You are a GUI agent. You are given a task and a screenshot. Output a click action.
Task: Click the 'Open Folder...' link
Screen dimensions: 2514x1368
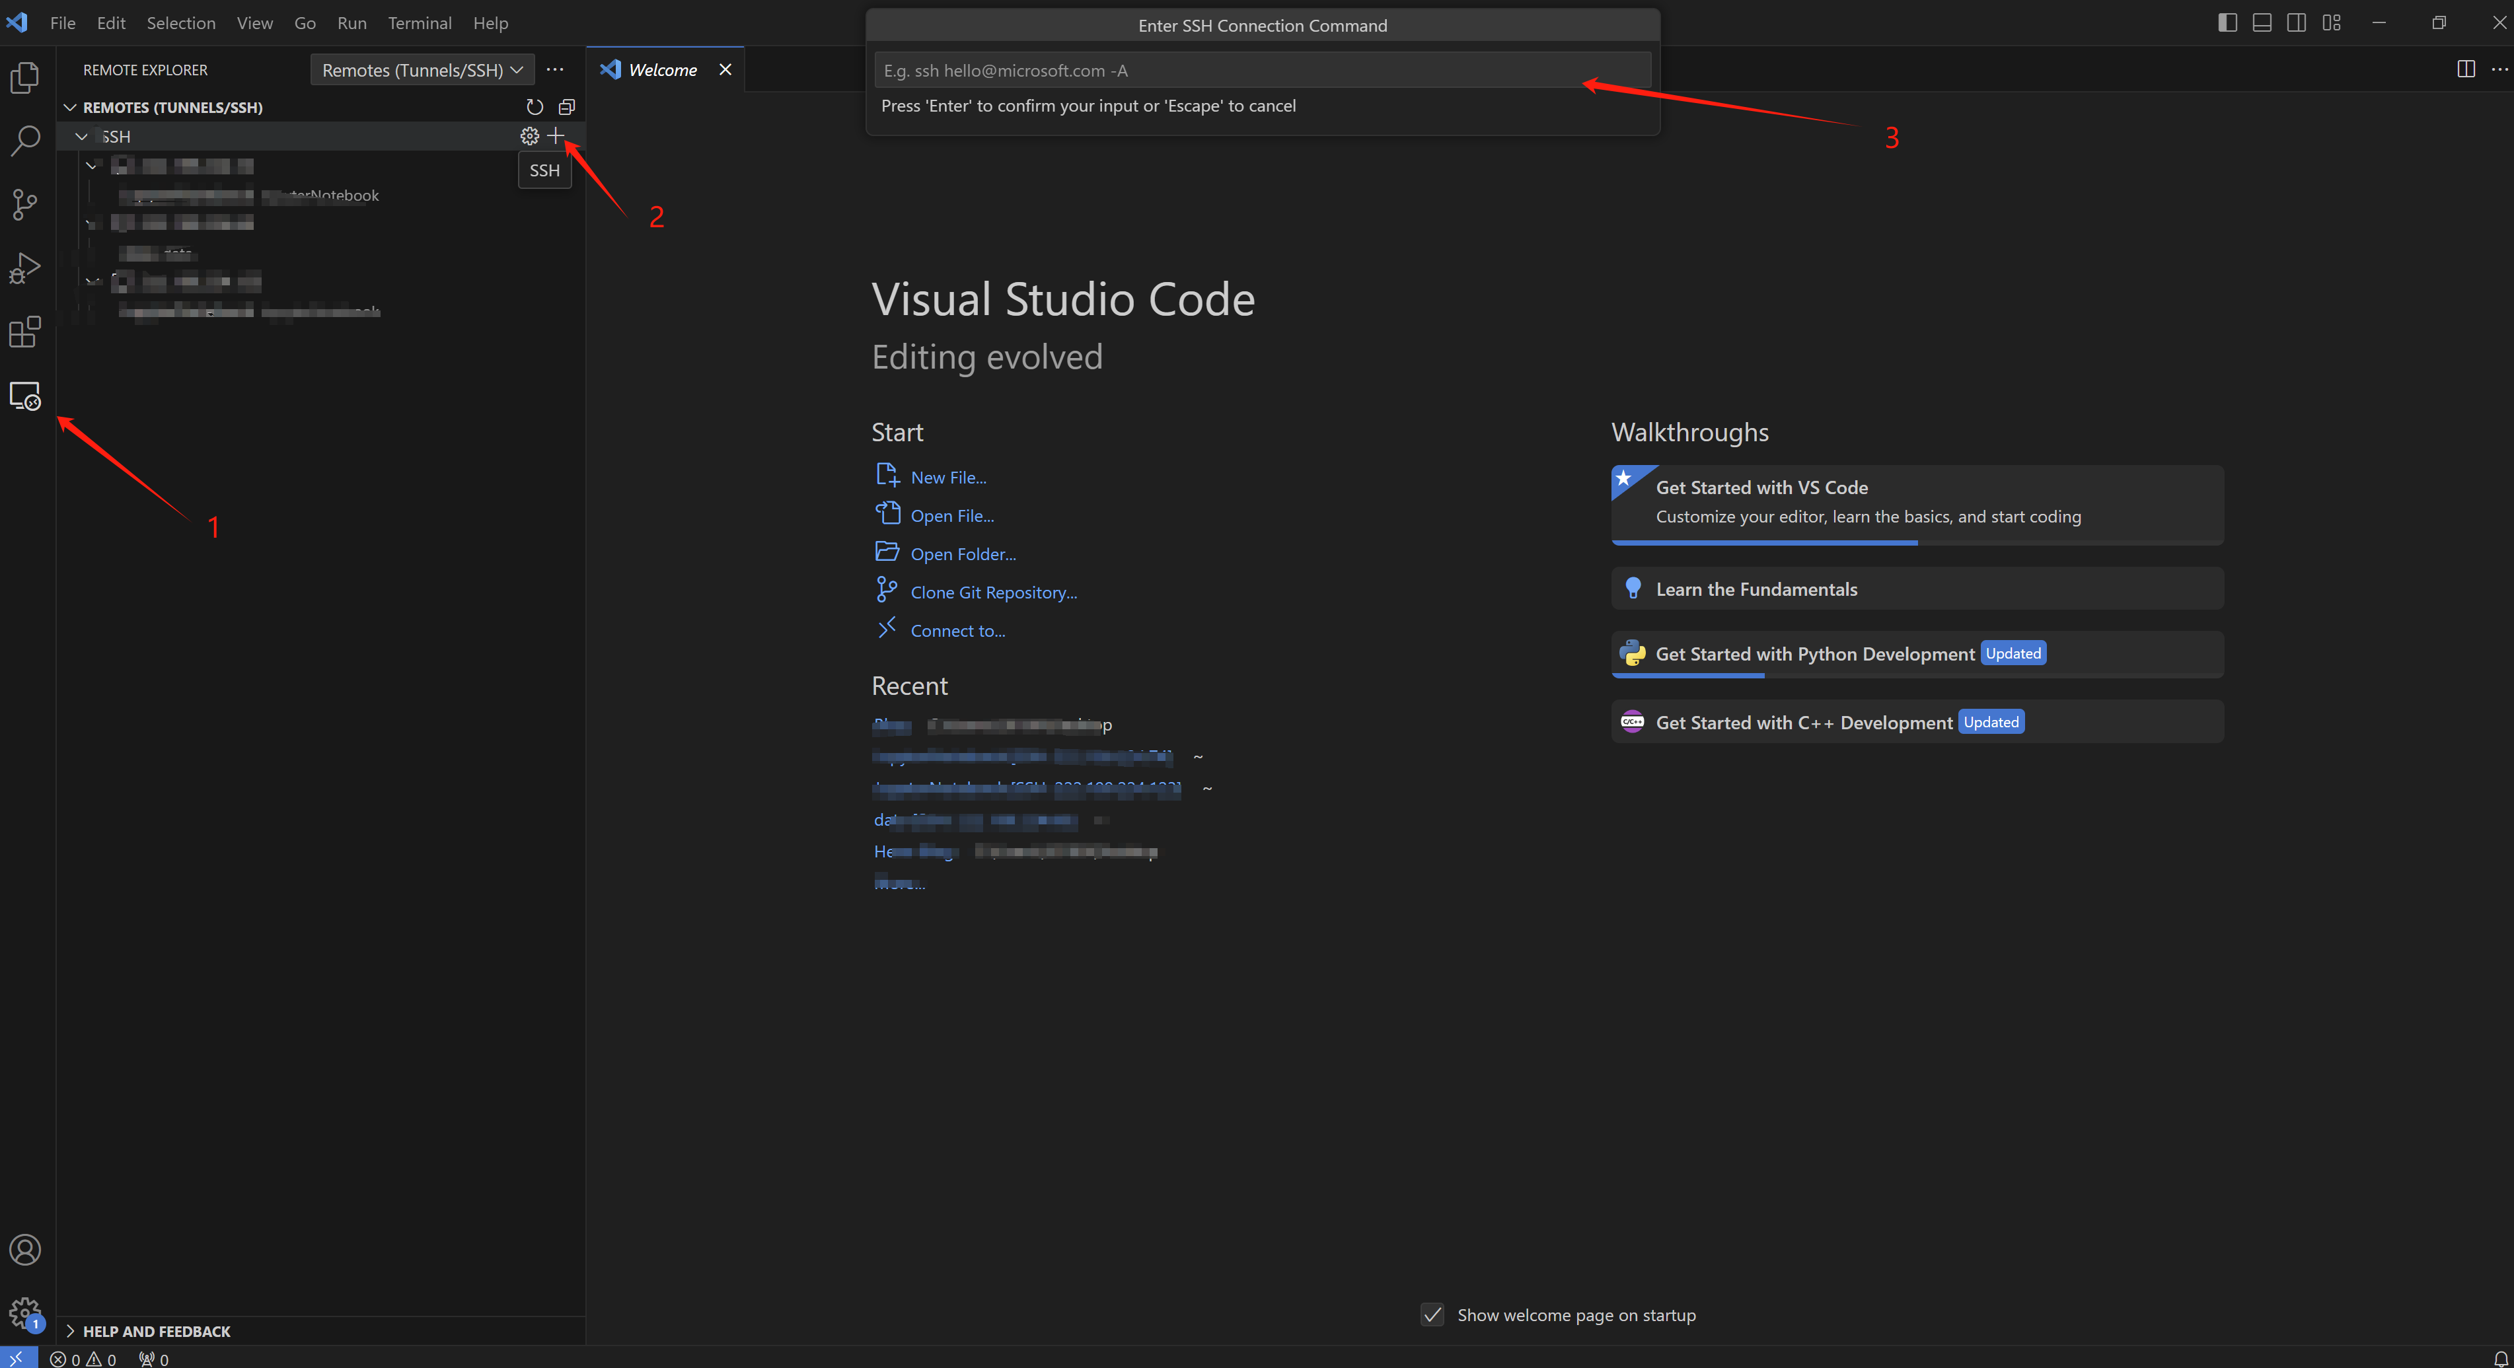coord(962,554)
